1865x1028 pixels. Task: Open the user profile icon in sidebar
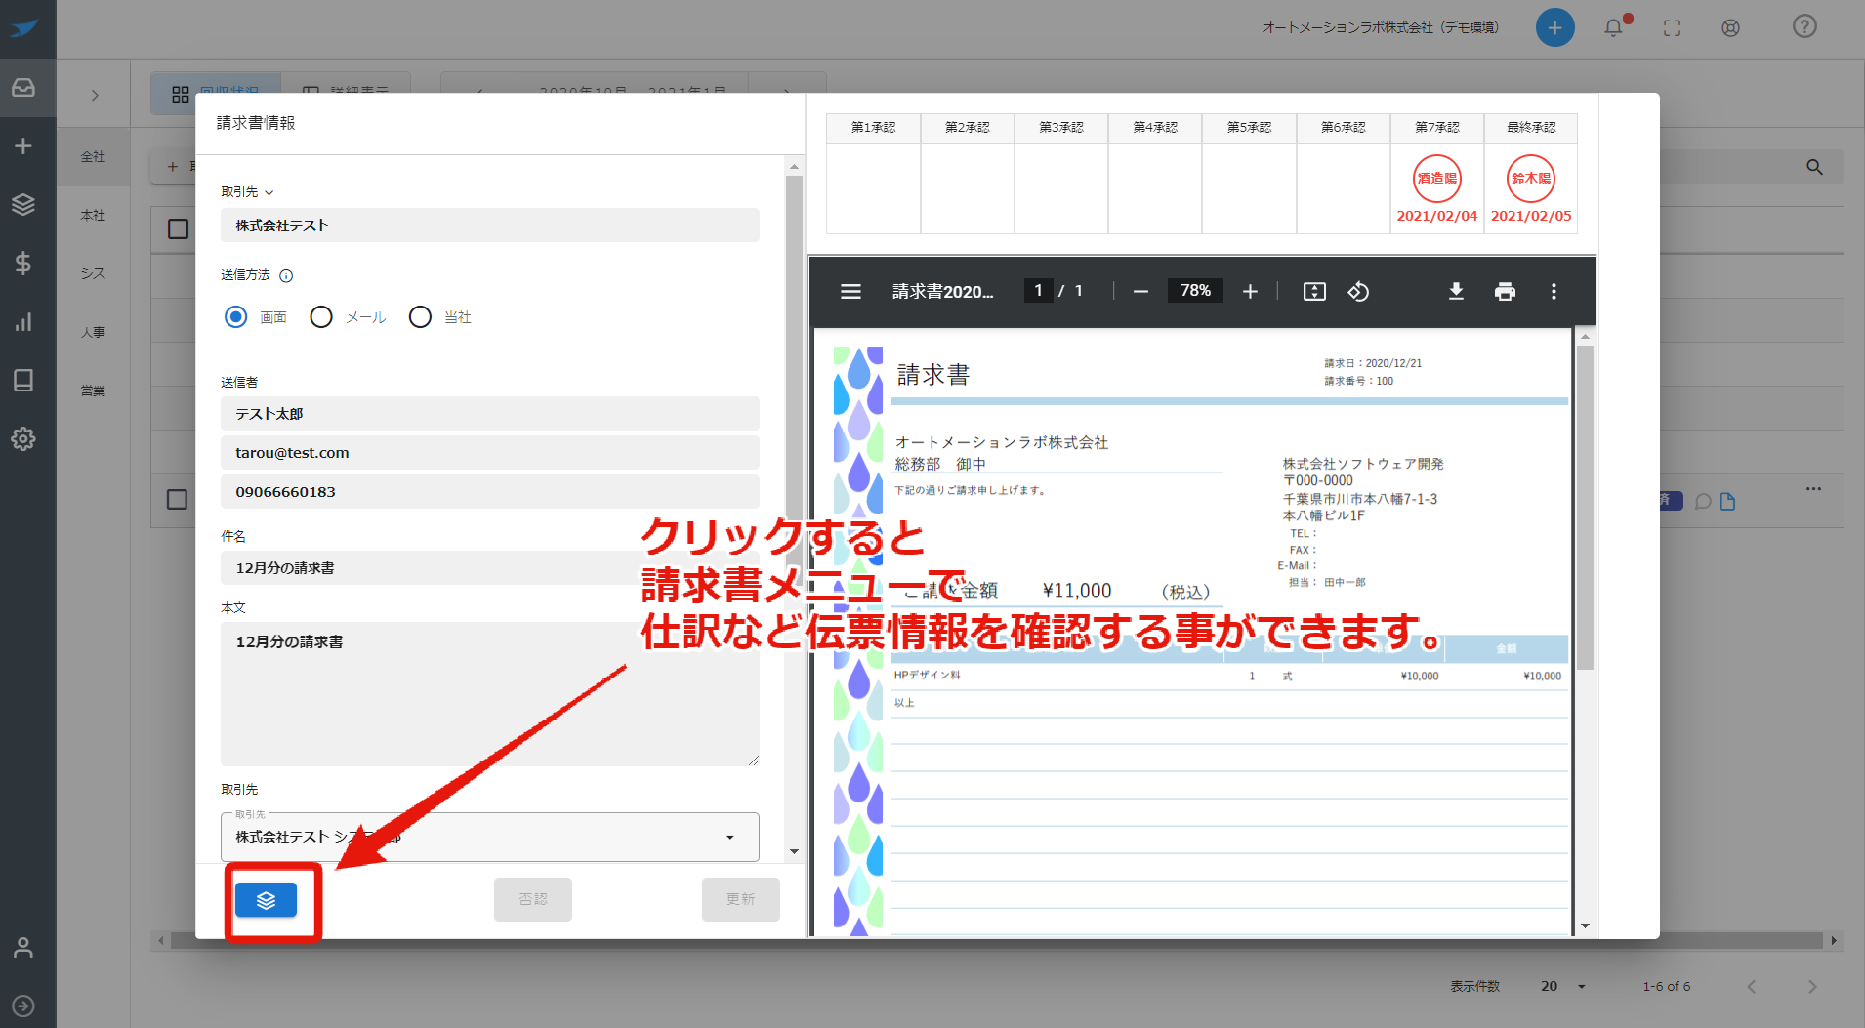tap(23, 947)
